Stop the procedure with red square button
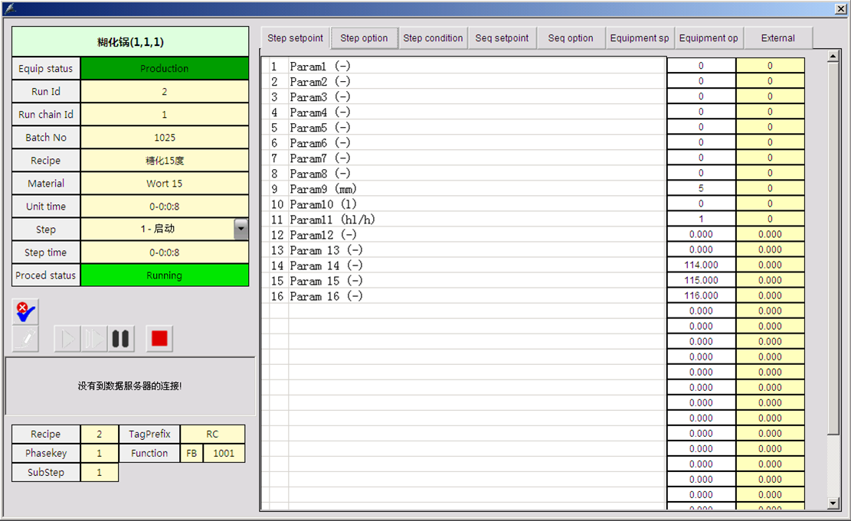The image size is (851, 521). pyautogui.click(x=159, y=339)
